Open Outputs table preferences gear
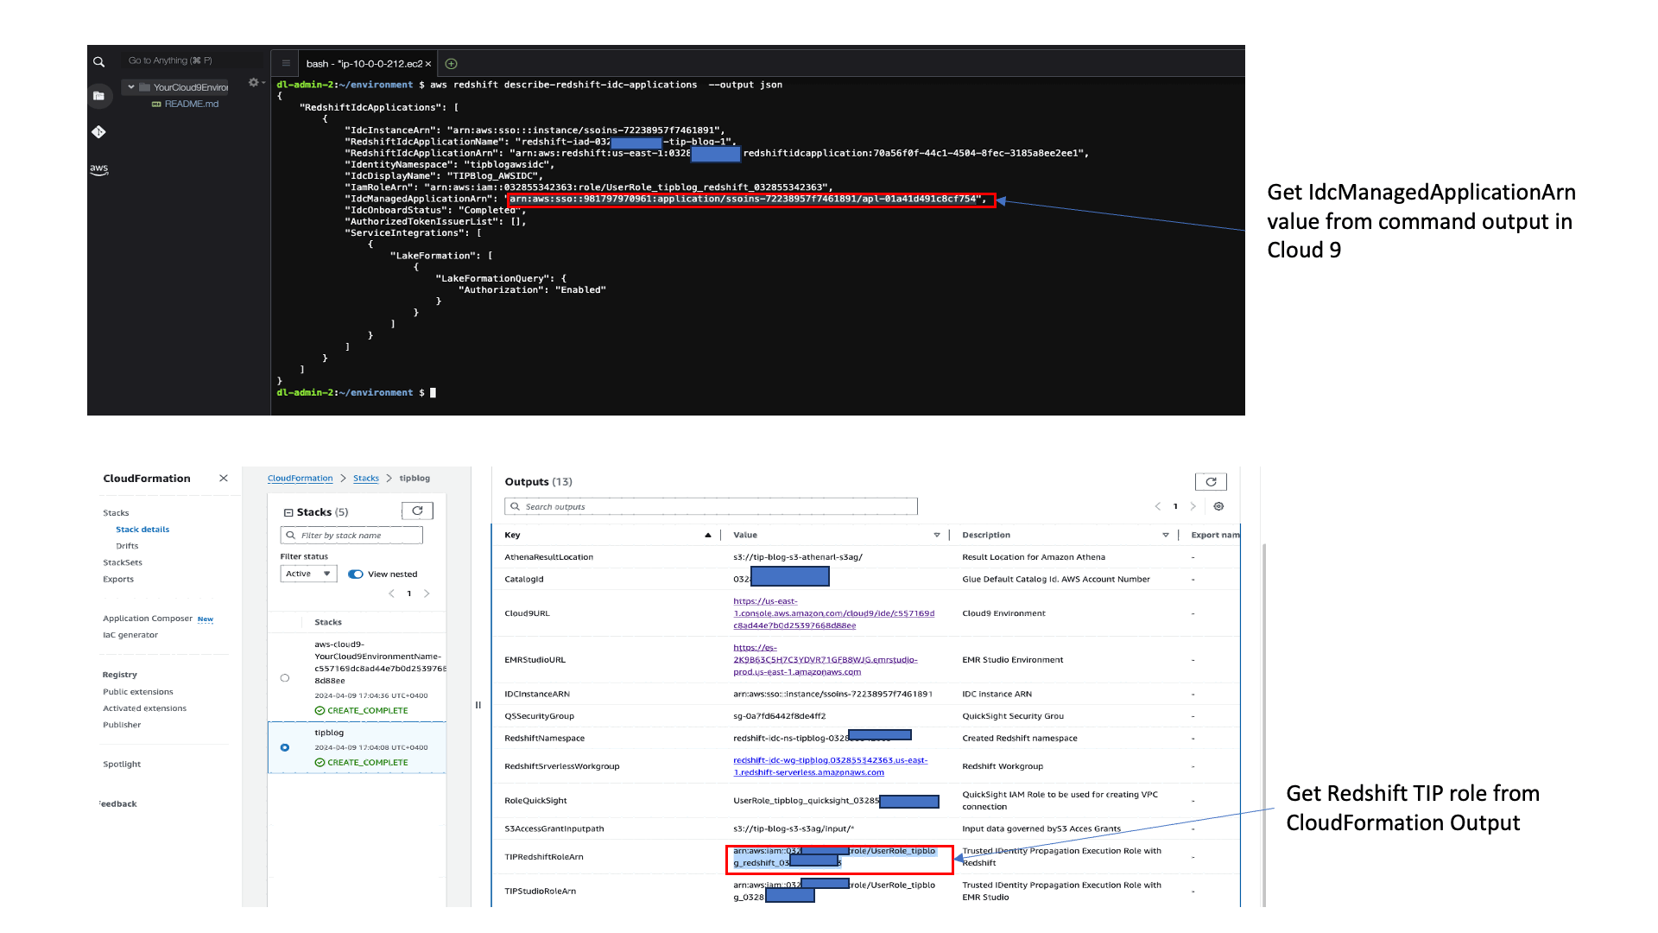This screenshot has height=933, width=1658. (1218, 507)
